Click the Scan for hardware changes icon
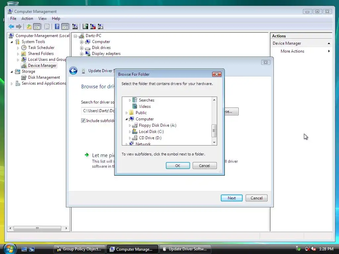Screen dimensions: 339x254 tap(75, 26)
